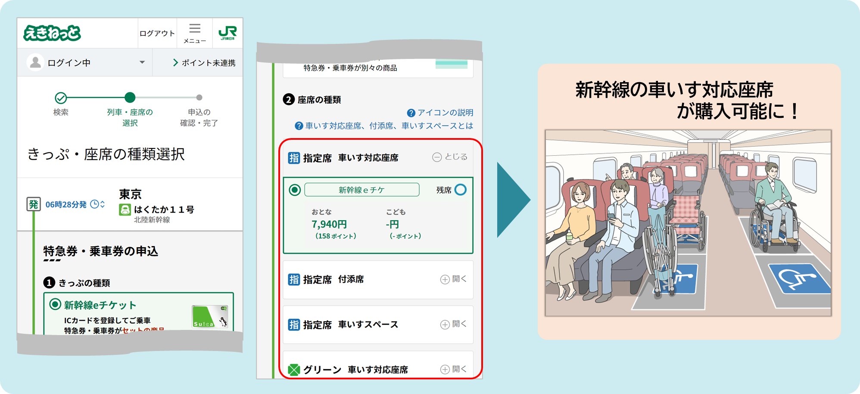This screenshot has width=860, height=394.
Task: Click the ログアウト button
Action: 157,33
